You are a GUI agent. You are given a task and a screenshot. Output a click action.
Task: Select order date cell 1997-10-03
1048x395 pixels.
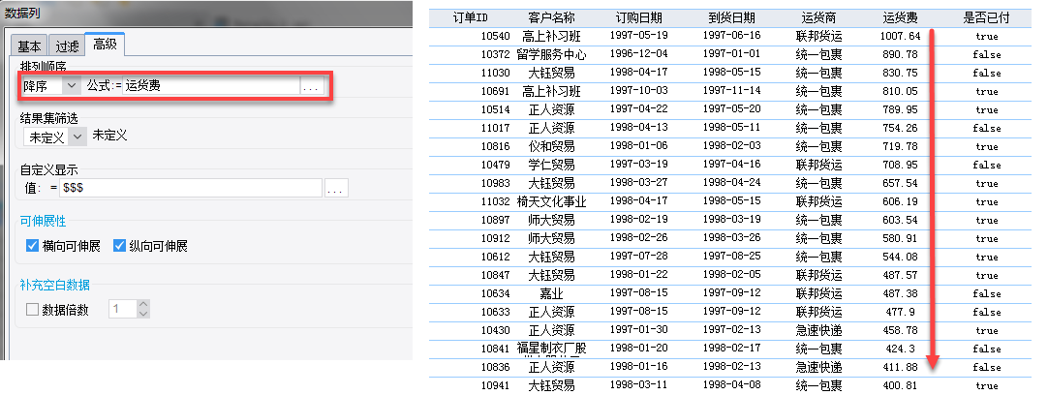(x=639, y=91)
